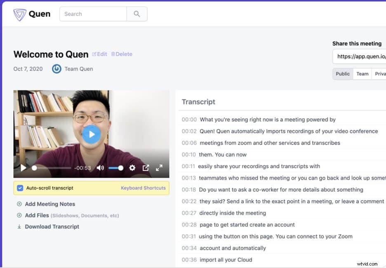
Task: Play the video using the center play button
Action: (x=91, y=134)
